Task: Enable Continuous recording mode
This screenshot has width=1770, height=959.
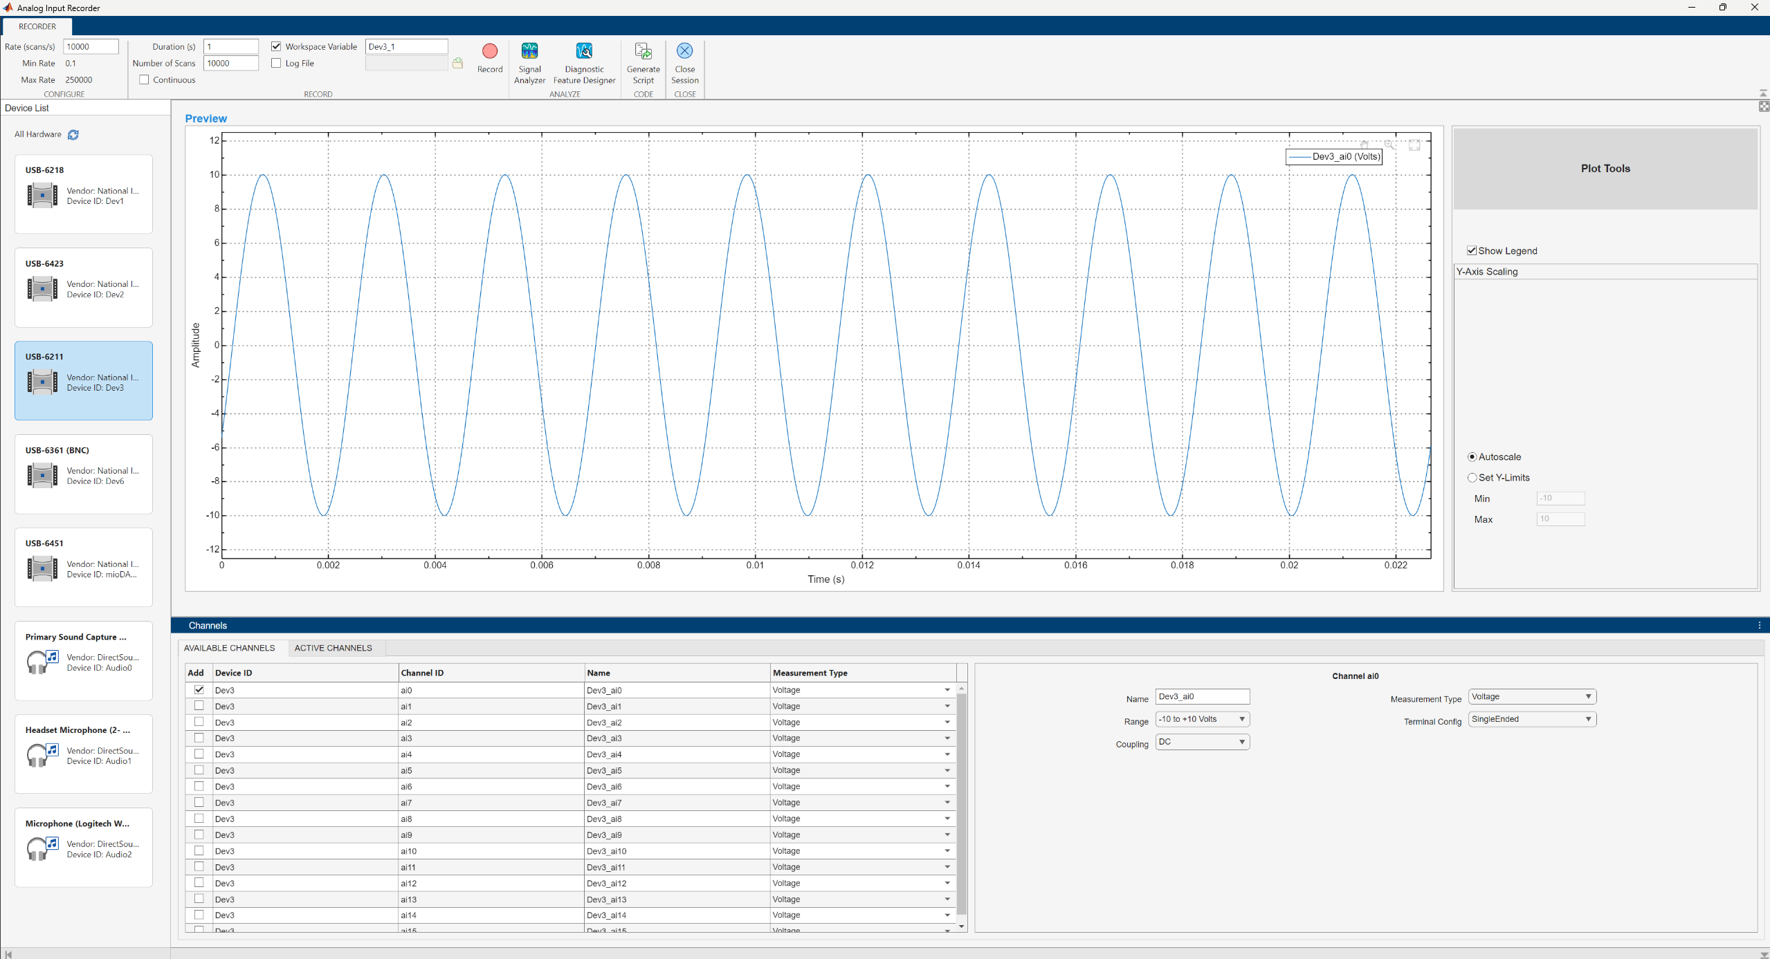Action: [144, 80]
